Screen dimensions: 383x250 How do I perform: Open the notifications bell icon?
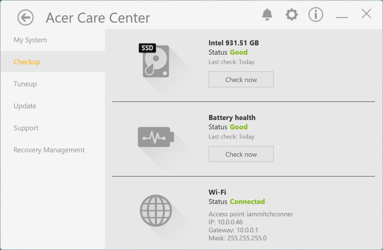click(x=267, y=15)
